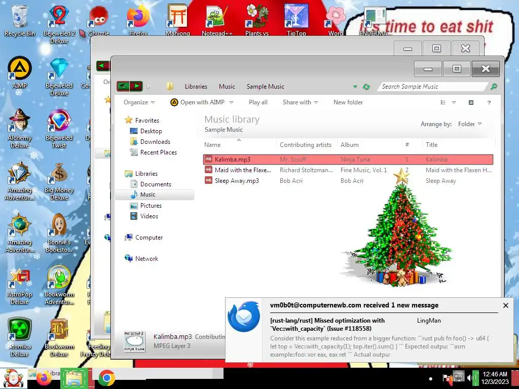The width and height of the screenshot is (519, 389).
Task: Click the green Forward arrow in Explorer
Action: pos(136,86)
